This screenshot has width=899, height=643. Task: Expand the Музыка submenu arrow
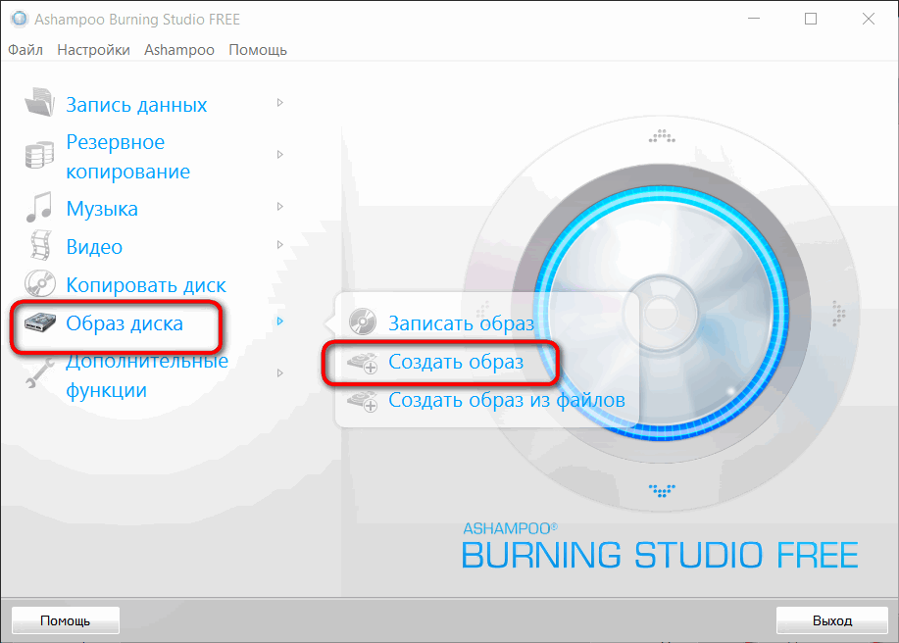pos(279,206)
